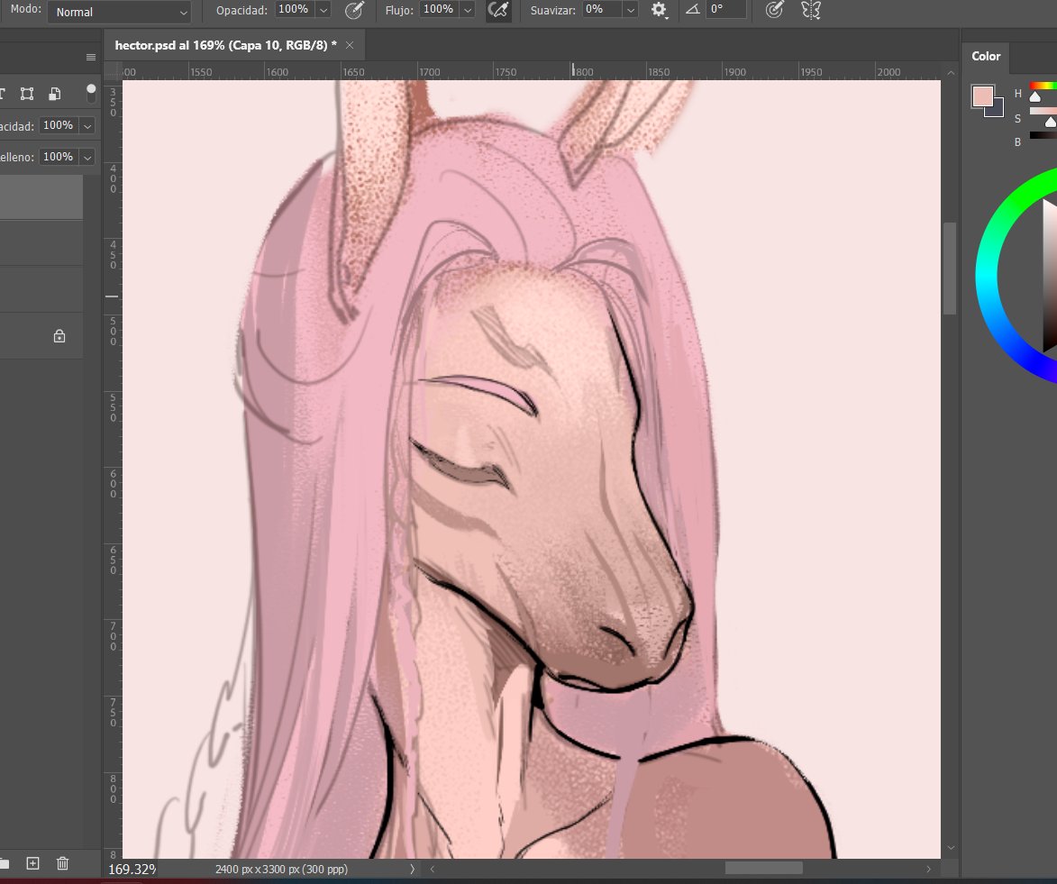This screenshot has width=1057, height=884.
Task: Click the brush angle 0° field
Action: pos(726,9)
